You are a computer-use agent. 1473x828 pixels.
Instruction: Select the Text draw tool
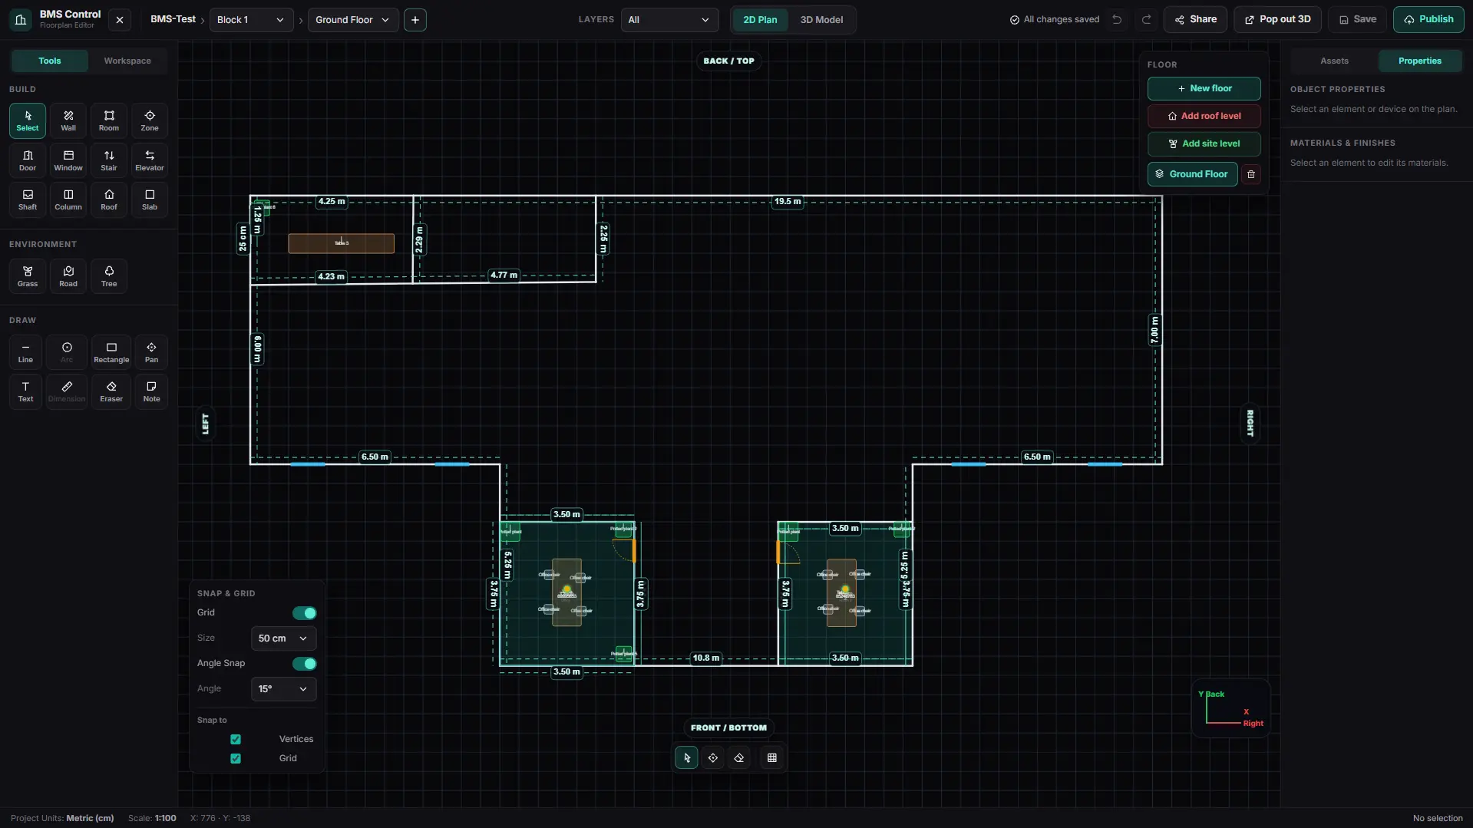click(x=25, y=391)
